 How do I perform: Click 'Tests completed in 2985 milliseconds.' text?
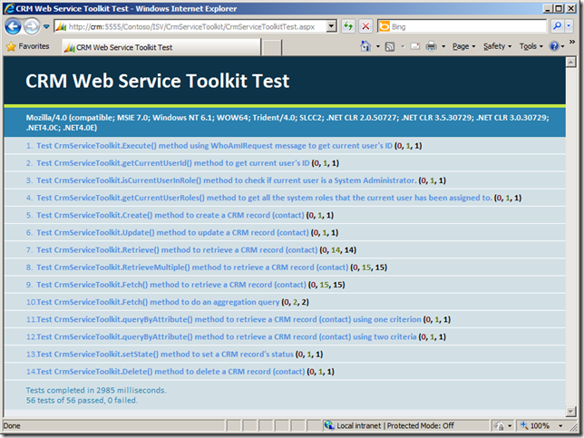click(x=96, y=390)
